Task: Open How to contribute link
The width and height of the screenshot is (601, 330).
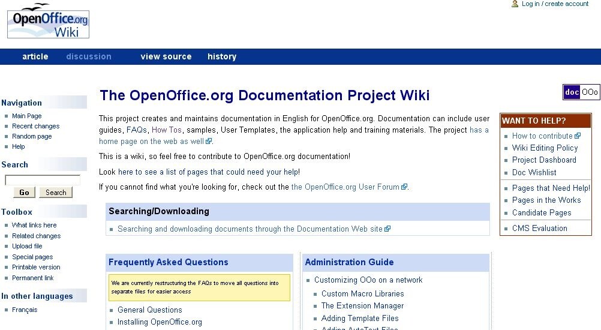Action: (x=546, y=136)
